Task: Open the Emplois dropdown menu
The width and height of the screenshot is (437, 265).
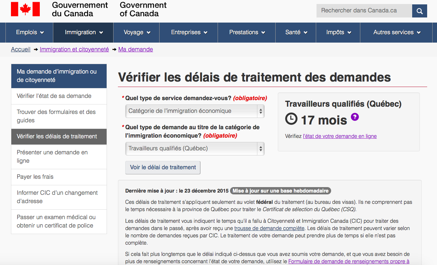Action: (30, 32)
